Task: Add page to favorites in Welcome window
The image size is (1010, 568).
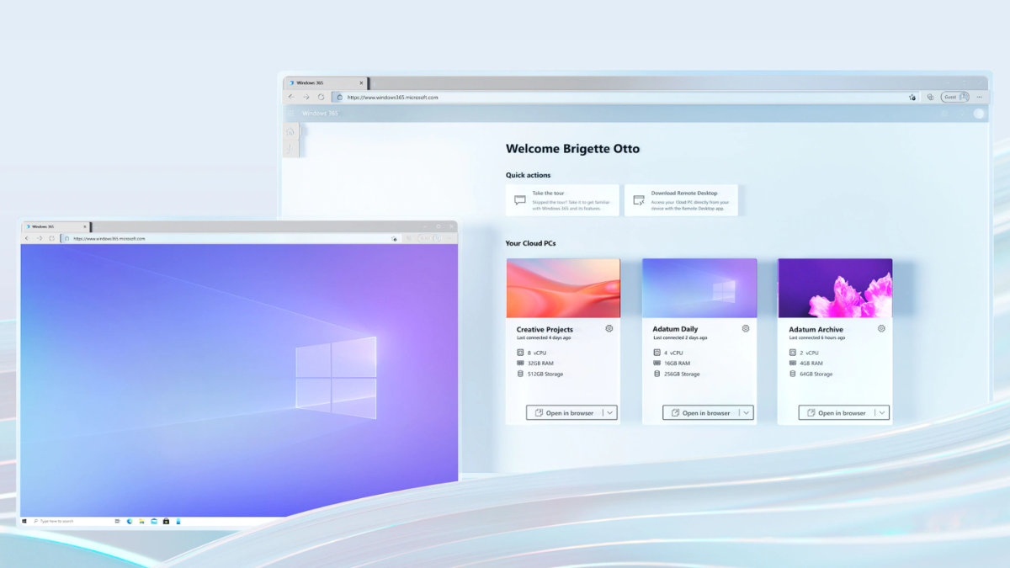Action: pyautogui.click(x=912, y=97)
